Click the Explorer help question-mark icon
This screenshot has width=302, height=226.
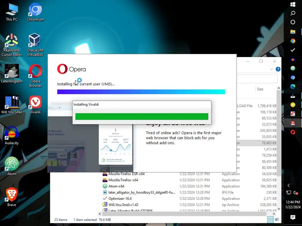(278, 69)
